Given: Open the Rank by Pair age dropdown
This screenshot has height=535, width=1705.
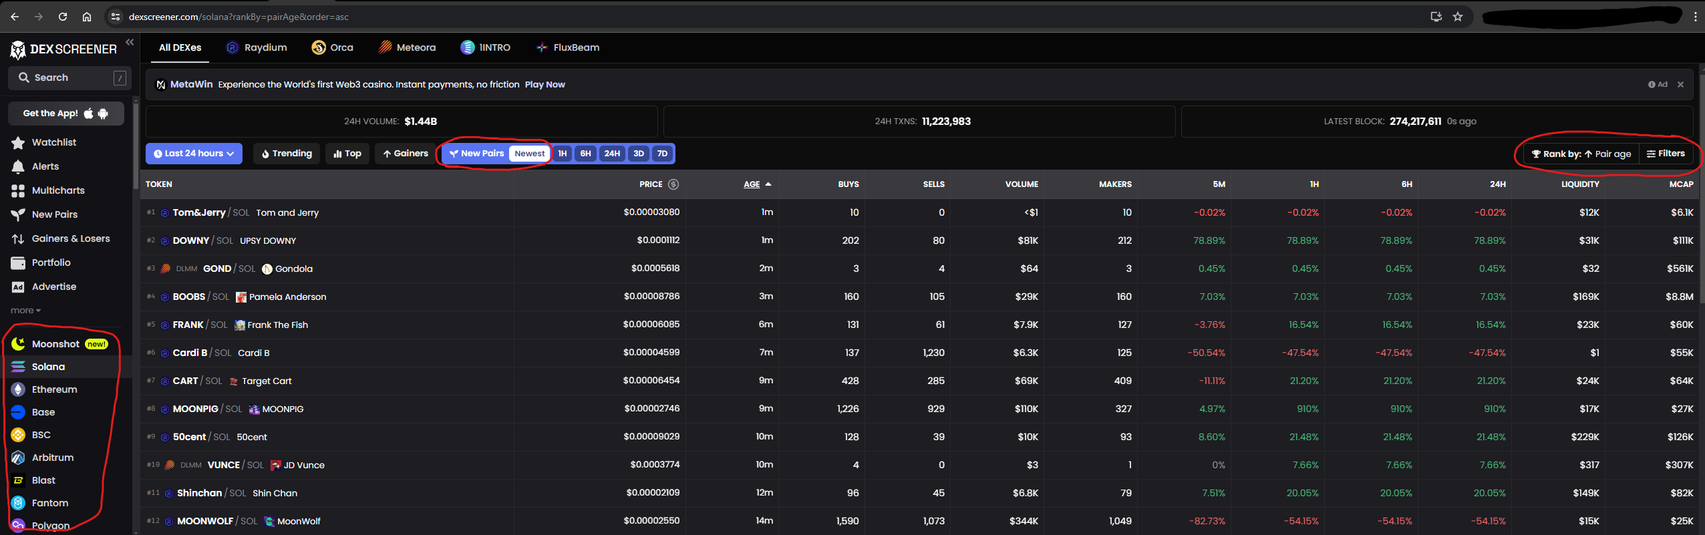Looking at the screenshot, I should [1581, 154].
